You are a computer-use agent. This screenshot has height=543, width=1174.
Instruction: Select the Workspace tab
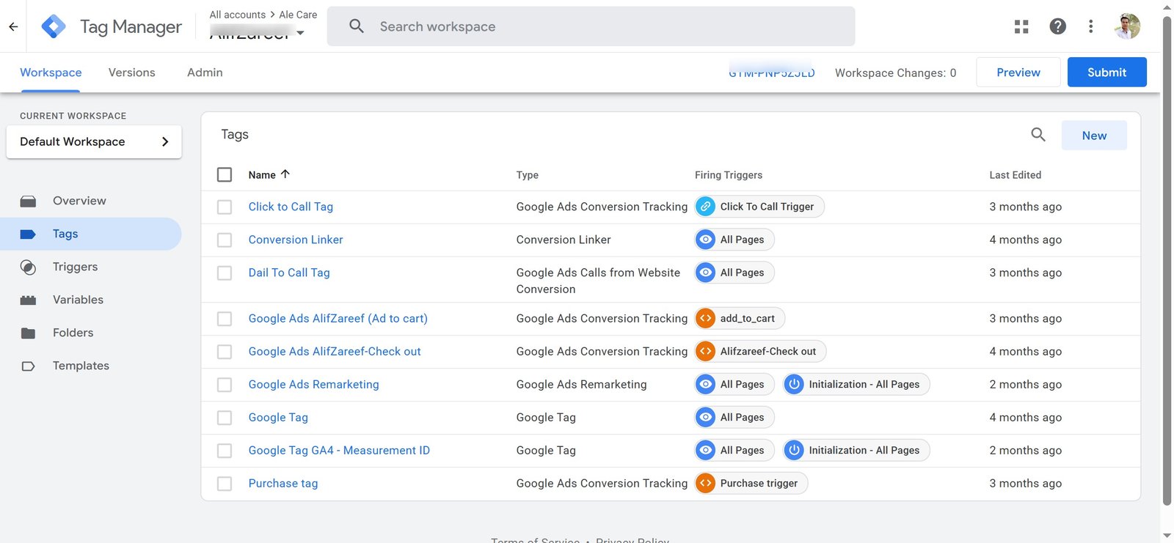[x=51, y=73]
